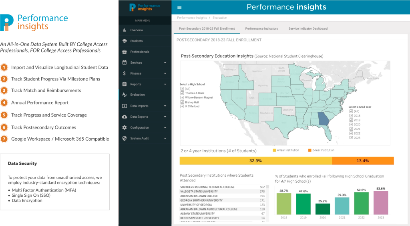This screenshot has width=410, height=226.
Task: Toggle the (All) high school checkbox
Action: [182, 89]
